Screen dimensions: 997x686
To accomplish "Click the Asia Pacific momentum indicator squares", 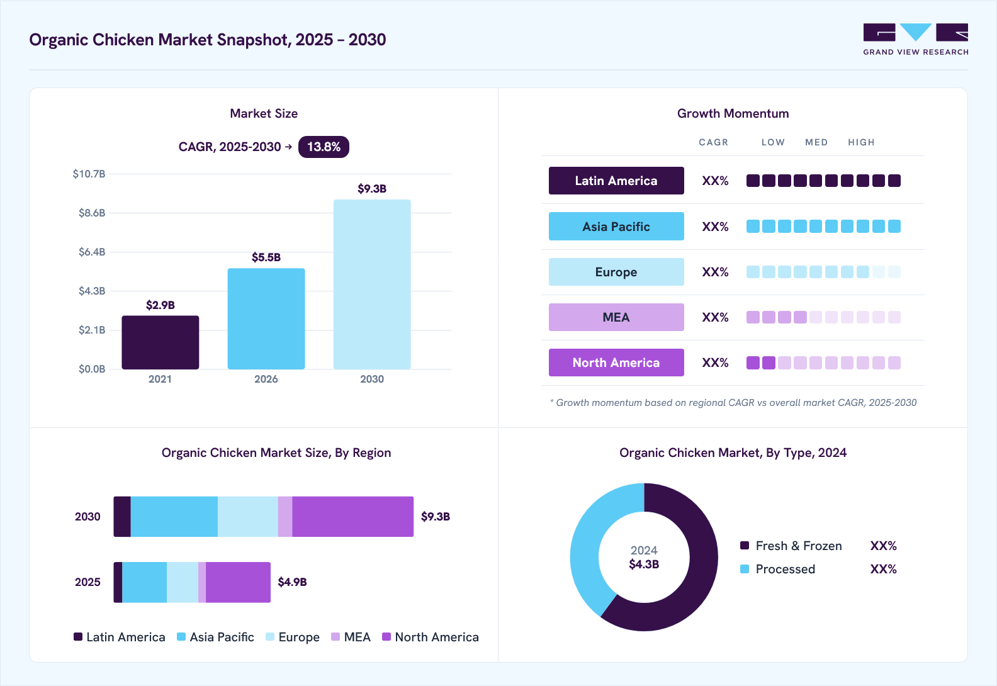I will (823, 227).
